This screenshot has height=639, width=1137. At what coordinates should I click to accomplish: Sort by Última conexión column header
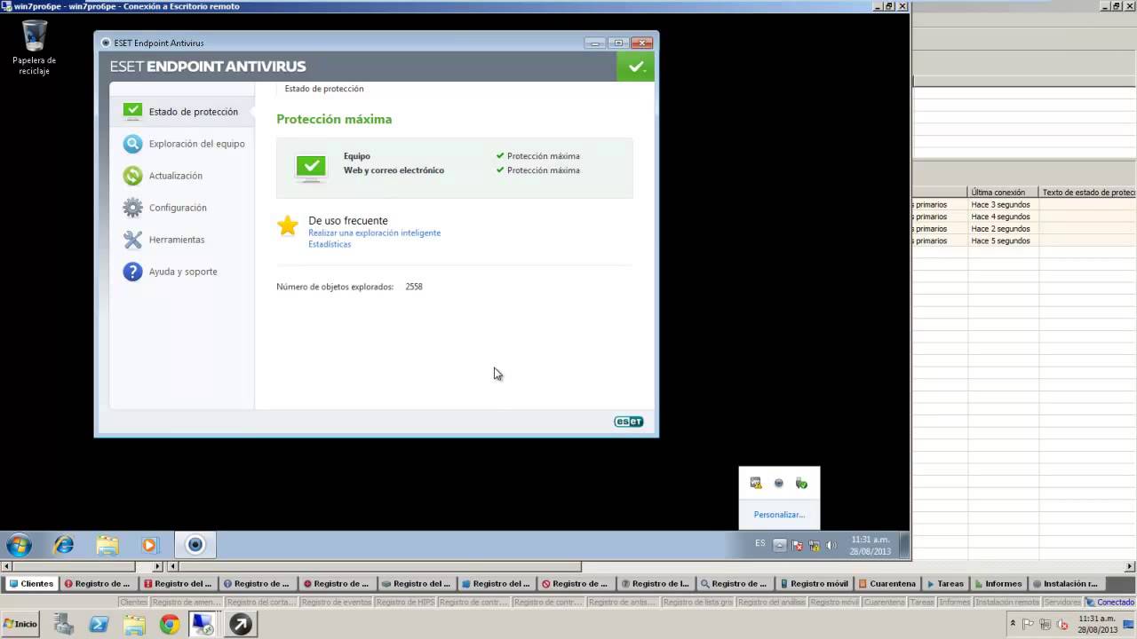pyautogui.click(x=1003, y=193)
